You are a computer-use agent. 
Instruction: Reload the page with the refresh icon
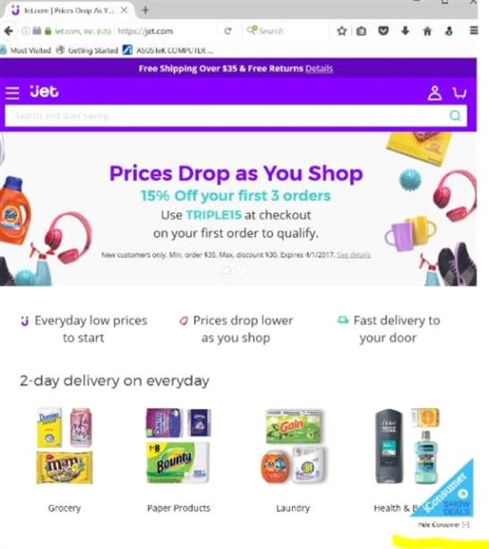(x=227, y=31)
